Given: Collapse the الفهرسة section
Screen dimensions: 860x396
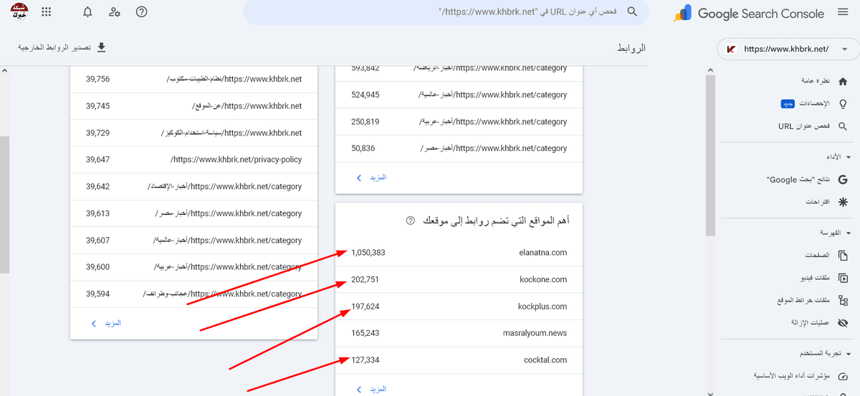Looking at the screenshot, I should pos(849,233).
